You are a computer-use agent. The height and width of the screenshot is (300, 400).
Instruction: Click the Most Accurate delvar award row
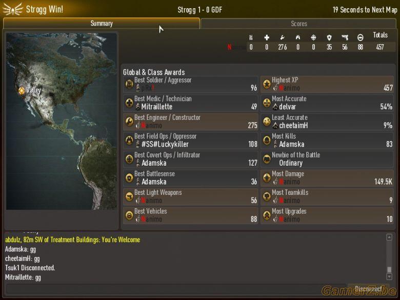pyautogui.click(x=327, y=103)
